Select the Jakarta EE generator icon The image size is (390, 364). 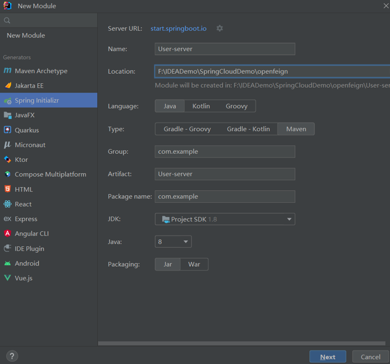8,85
